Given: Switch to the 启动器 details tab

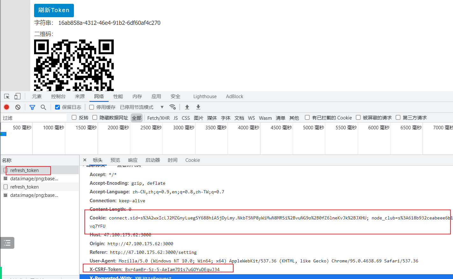Looking at the screenshot, I should pyautogui.click(x=153, y=160).
